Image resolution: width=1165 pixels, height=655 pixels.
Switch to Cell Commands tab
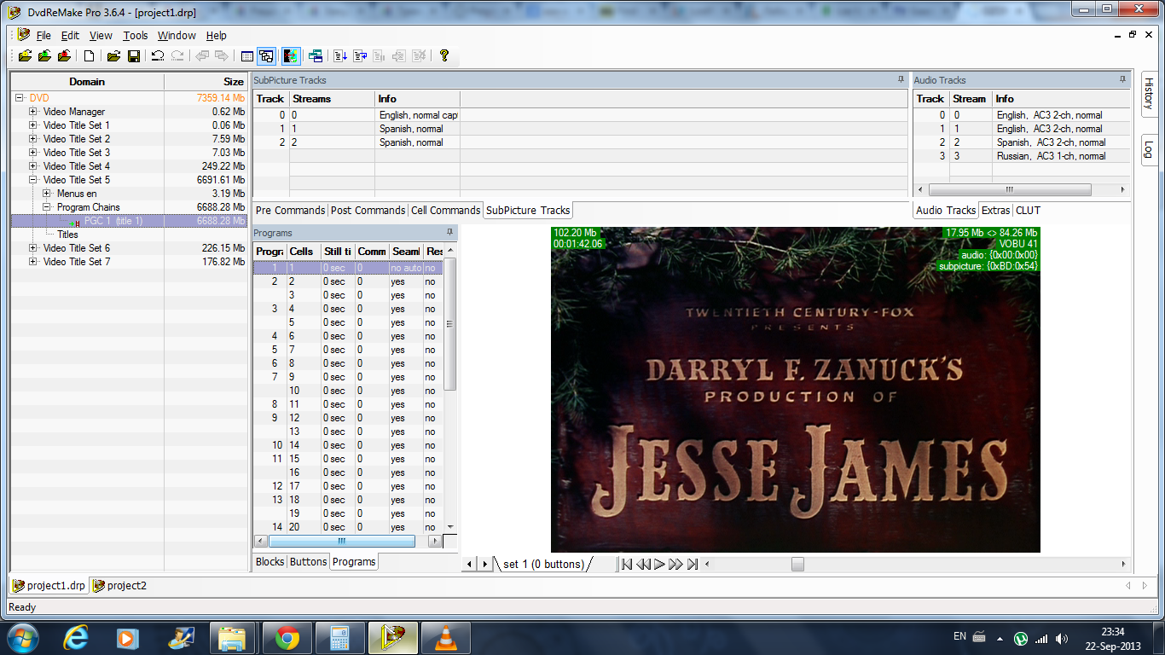pos(445,211)
